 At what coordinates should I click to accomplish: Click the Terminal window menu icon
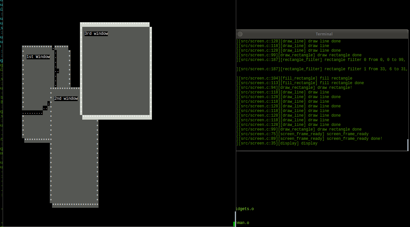click(x=240, y=34)
